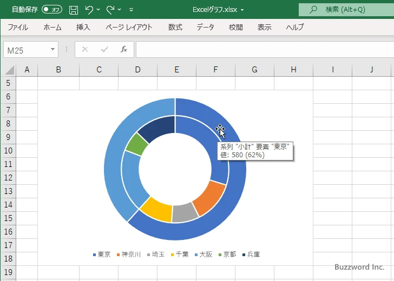
Task: Click the 京都 legend entry
Action: (x=227, y=255)
